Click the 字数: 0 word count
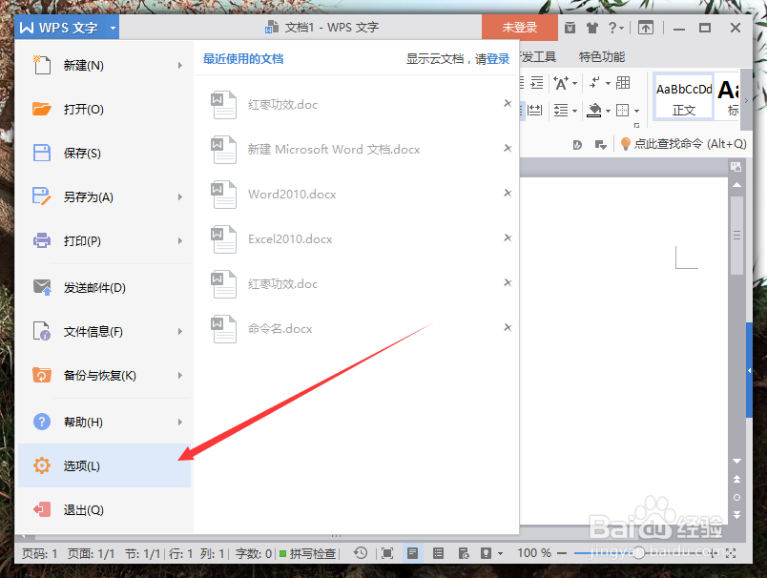Viewport: 767px width, 578px height. [254, 553]
